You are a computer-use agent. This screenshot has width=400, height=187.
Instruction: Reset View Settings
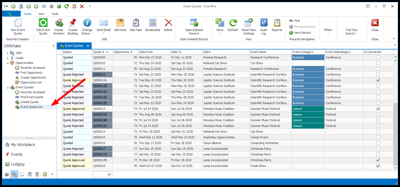(249, 27)
